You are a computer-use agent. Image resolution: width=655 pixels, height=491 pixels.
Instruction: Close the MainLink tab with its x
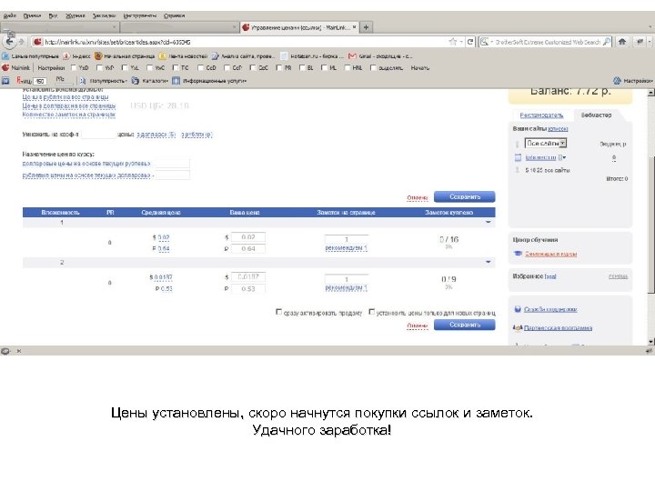(x=354, y=27)
